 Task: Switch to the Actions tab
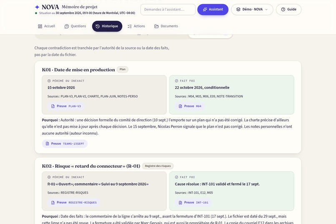tap(136, 26)
